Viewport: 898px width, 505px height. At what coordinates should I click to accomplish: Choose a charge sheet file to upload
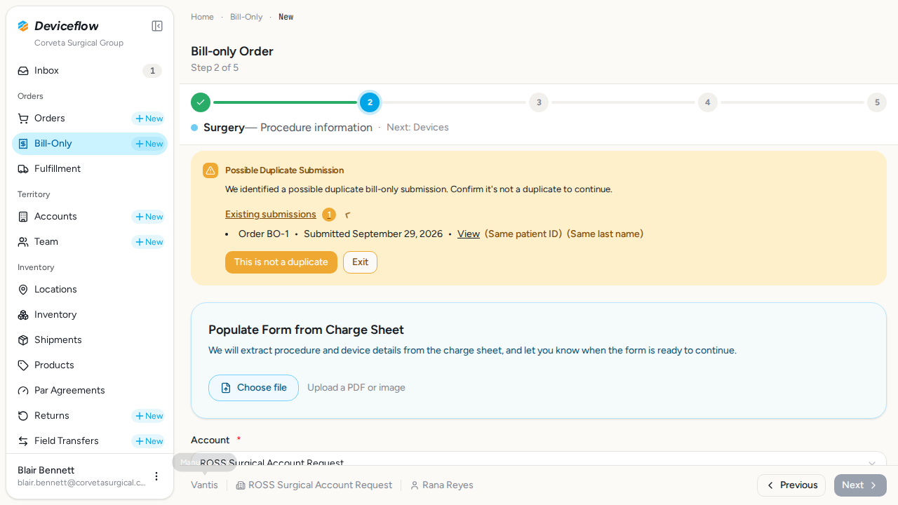click(x=253, y=388)
